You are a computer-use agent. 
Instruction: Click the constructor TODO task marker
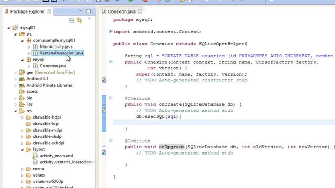(104, 80)
